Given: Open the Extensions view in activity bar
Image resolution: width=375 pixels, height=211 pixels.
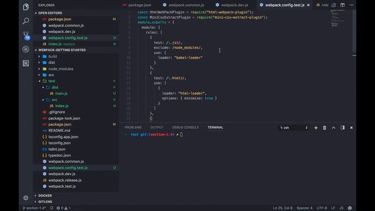Looking at the screenshot, I should click(x=26, y=63).
